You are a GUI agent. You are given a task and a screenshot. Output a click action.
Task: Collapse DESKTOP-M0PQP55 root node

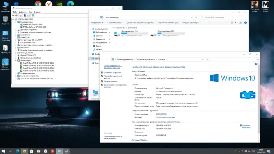(x=13, y=20)
